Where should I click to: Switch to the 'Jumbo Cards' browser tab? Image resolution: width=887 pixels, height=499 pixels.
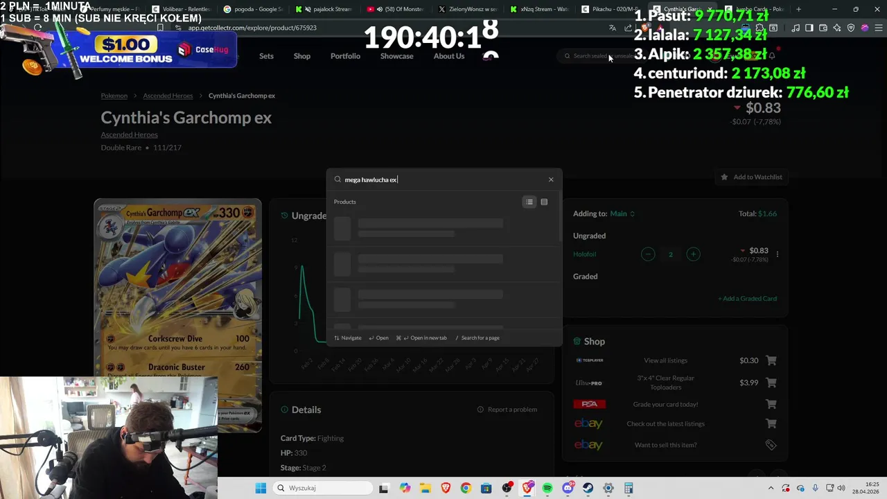click(755, 9)
